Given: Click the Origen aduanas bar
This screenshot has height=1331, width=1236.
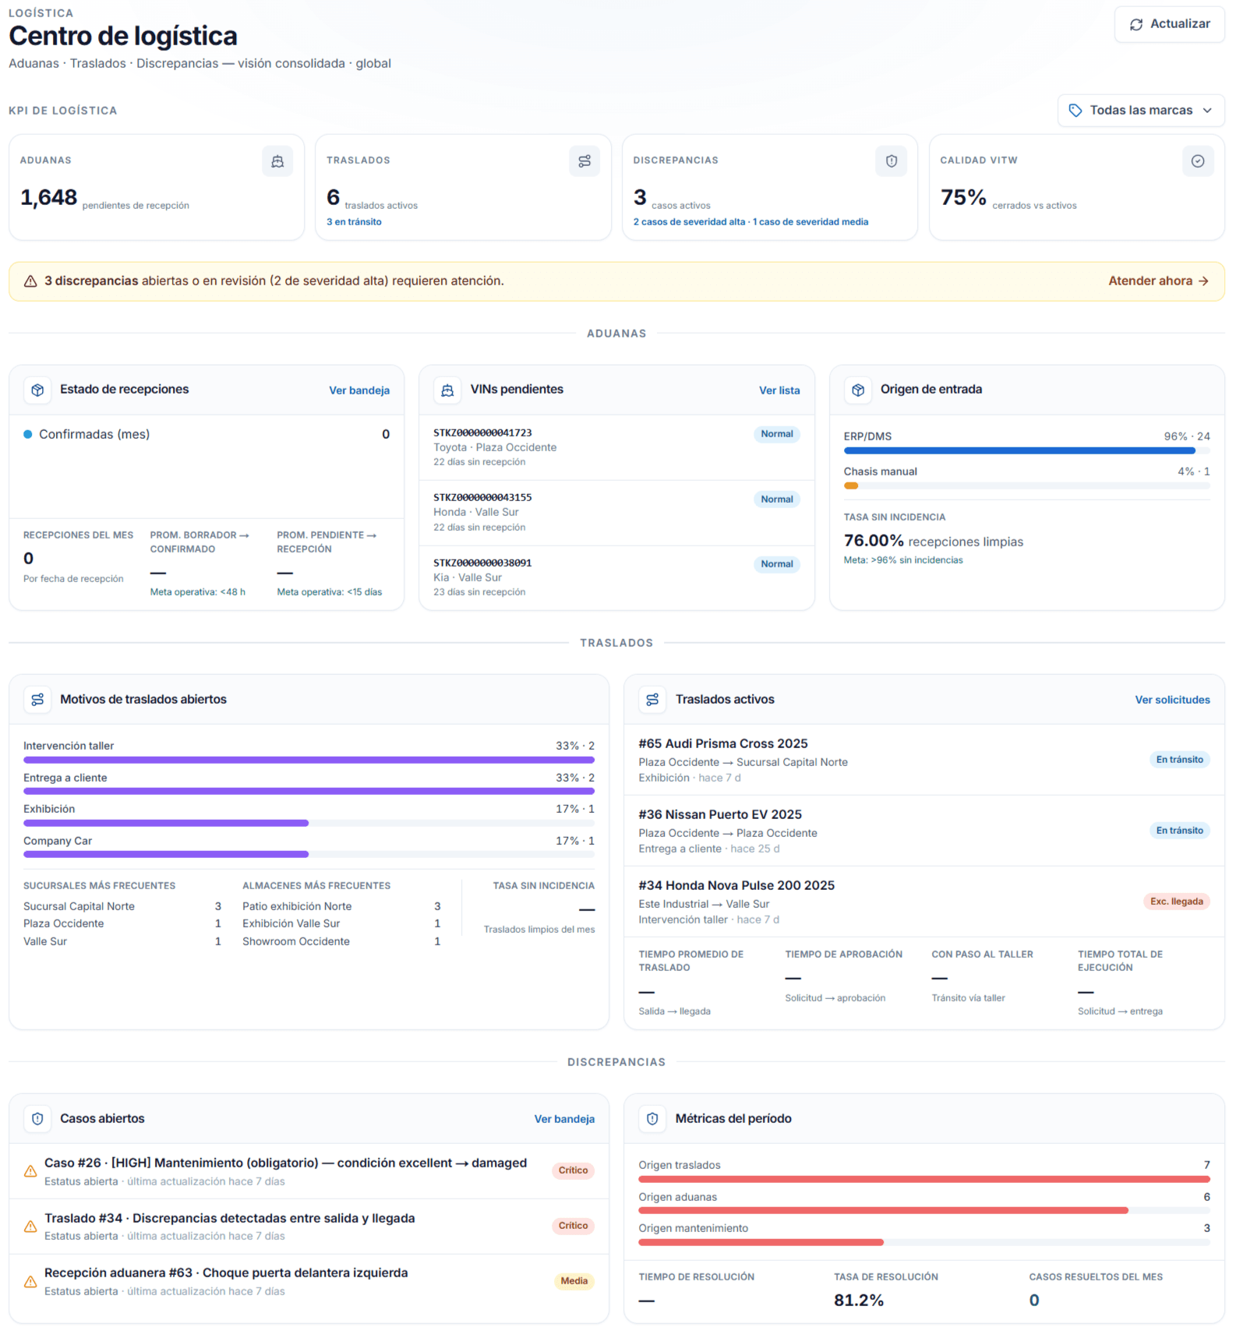Looking at the screenshot, I should [x=924, y=1210].
